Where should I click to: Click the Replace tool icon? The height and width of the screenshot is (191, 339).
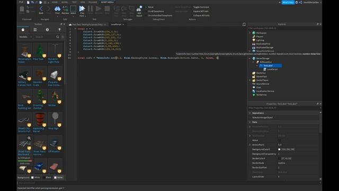pyautogui.click(x=65, y=9)
